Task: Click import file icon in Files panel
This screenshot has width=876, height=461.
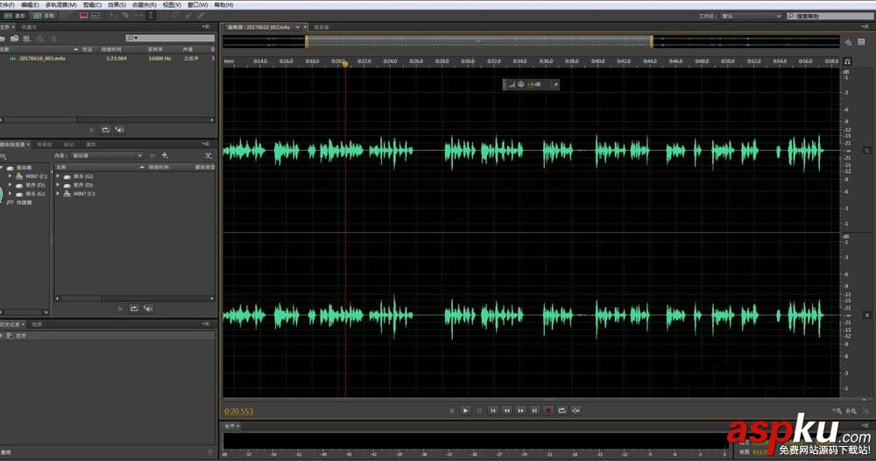Action: click(x=14, y=39)
